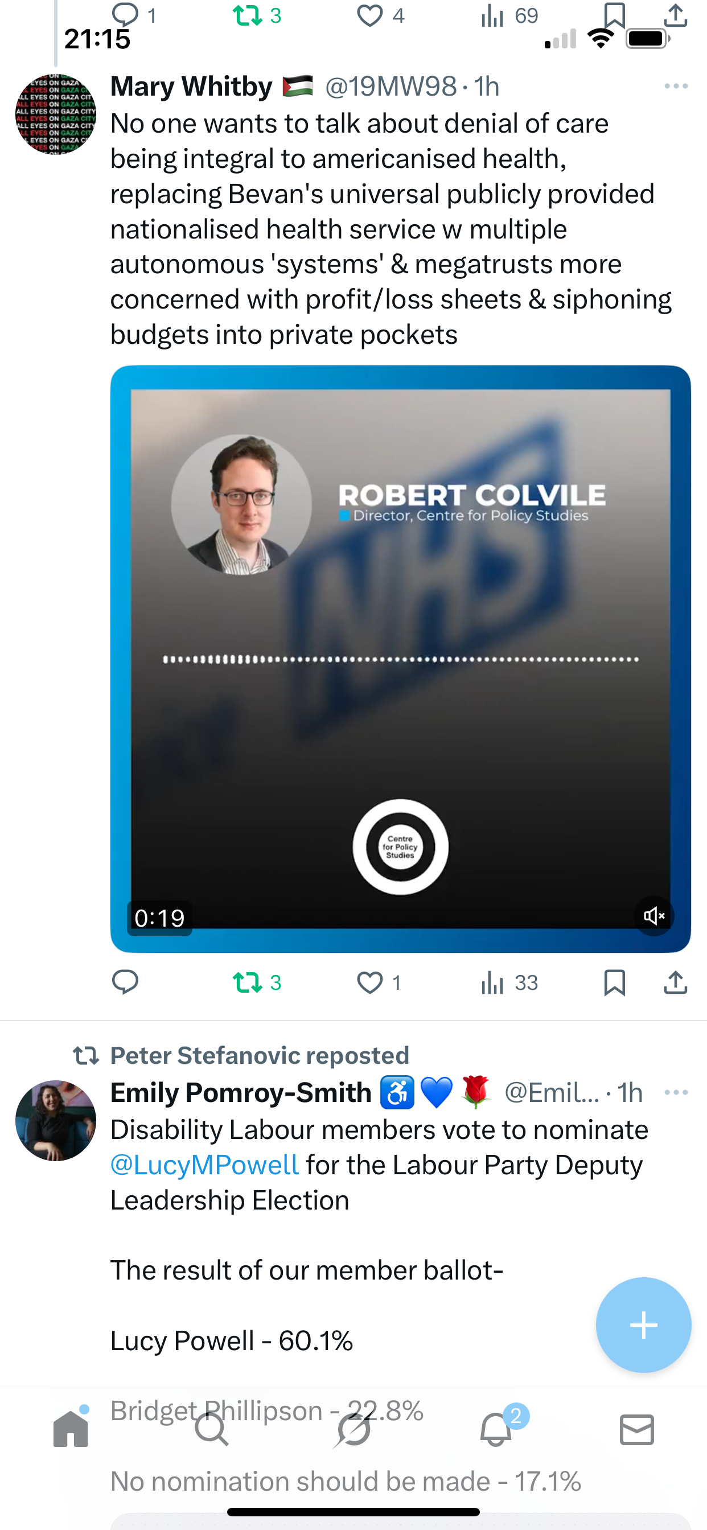The height and width of the screenshot is (1530, 707).
Task: Open more options for Mary Whitby's tweet
Action: [x=676, y=86]
